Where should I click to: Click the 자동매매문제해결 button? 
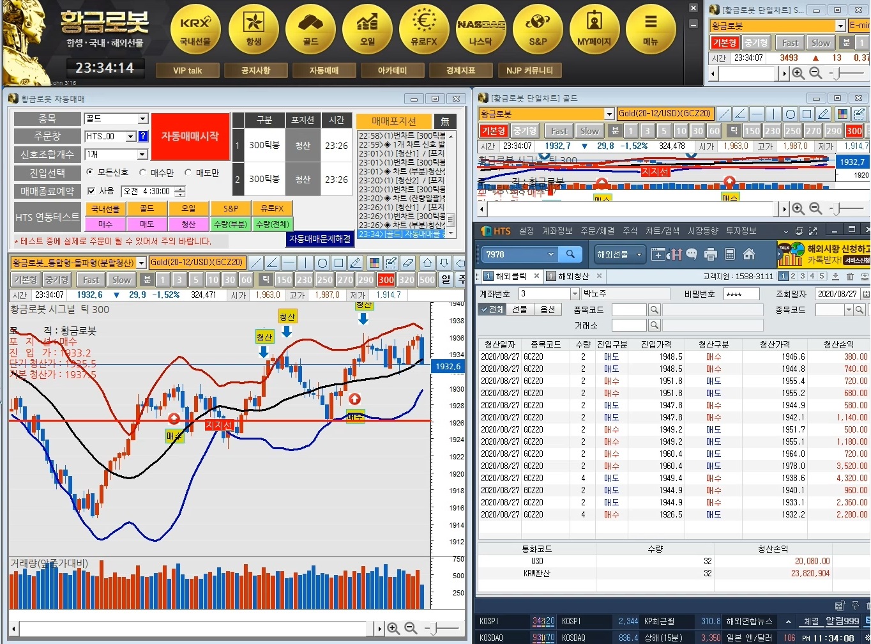320,238
